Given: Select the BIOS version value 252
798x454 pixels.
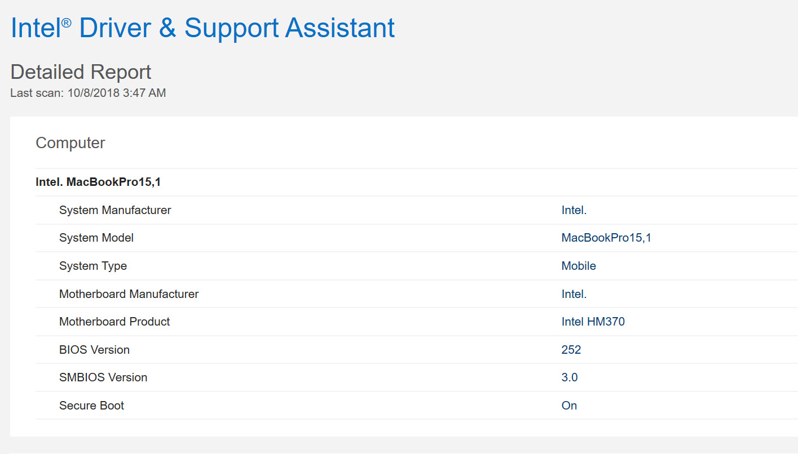Looking at the screenshot, I should click(571, 350).
